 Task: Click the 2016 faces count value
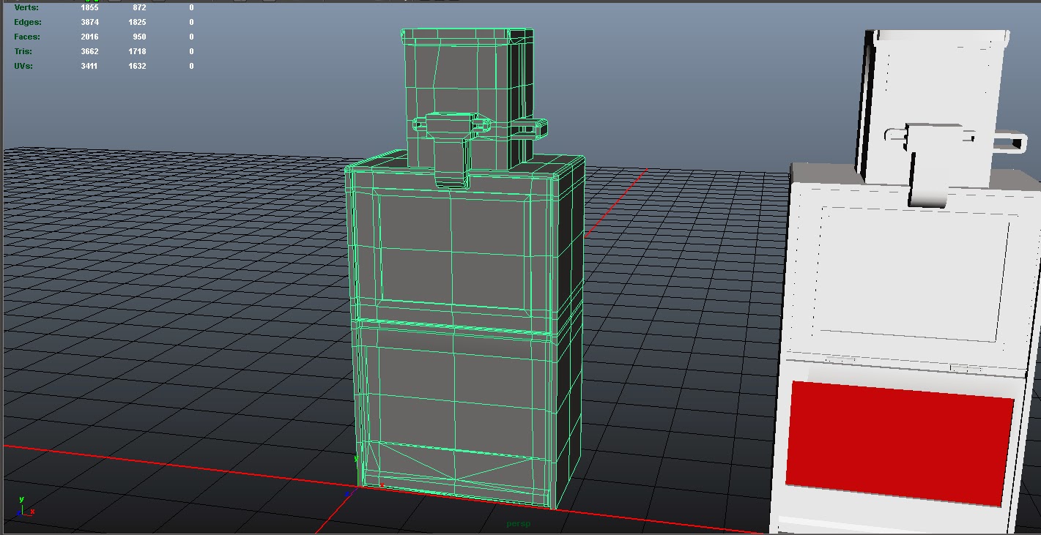(x=89, y=37)
